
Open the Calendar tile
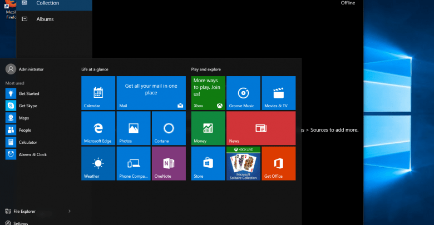(98, 93)
